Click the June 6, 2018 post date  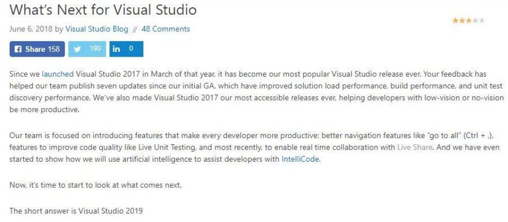pyautogui.click(x=31, y=29)
